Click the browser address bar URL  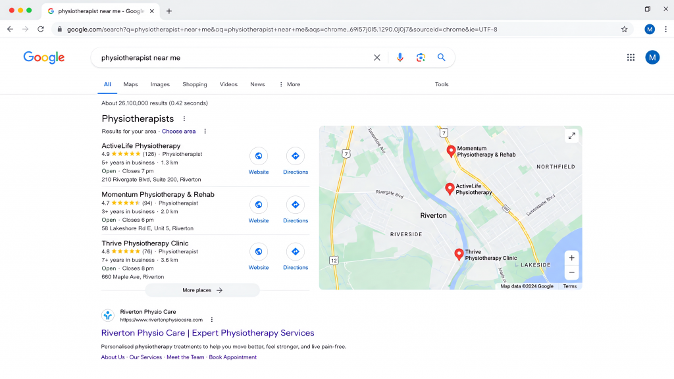coord(282,29)
